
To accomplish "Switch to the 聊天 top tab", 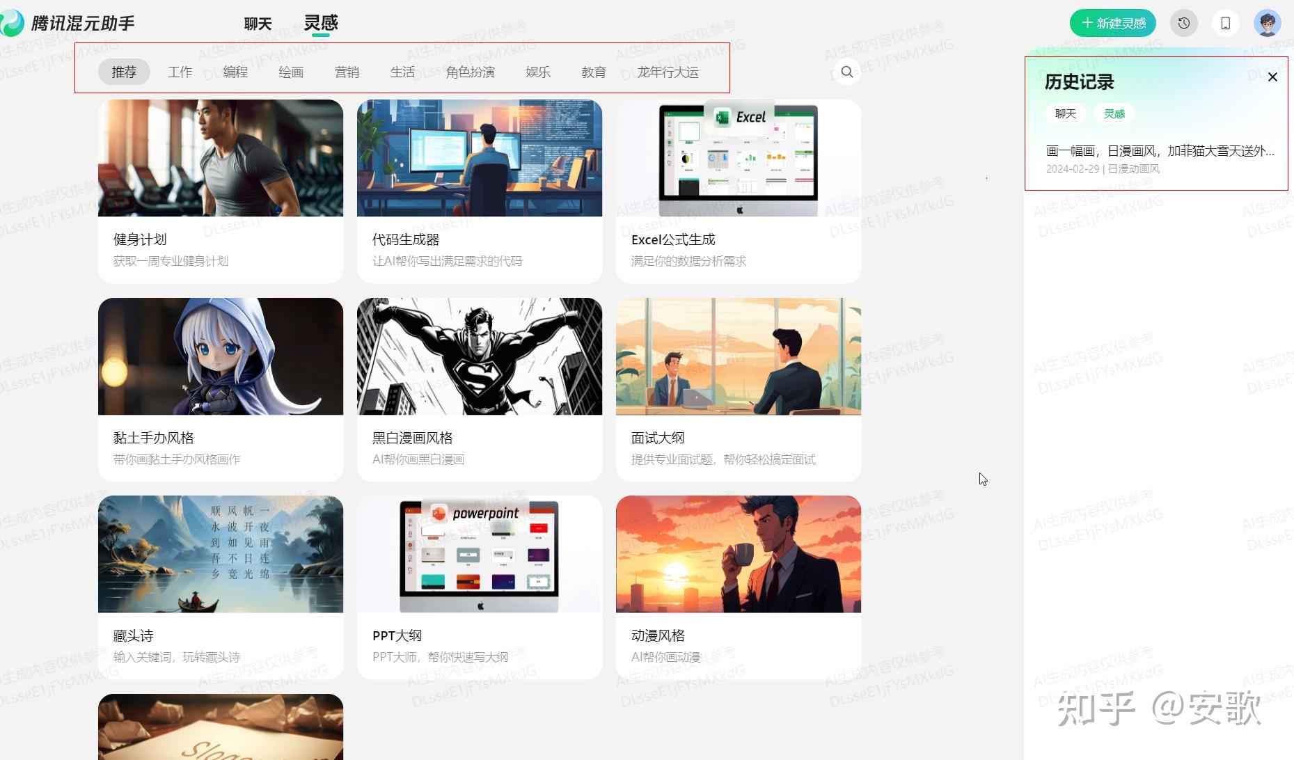I will [258, 24].
